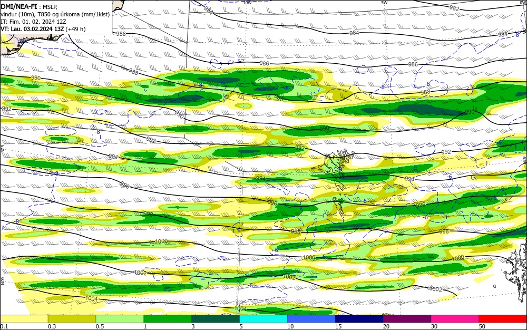Click the "IT: Fim. 01. 02. 2024 12Z" line
The width and height of the screenshot is (527, 330).
(x=33, y=22)
